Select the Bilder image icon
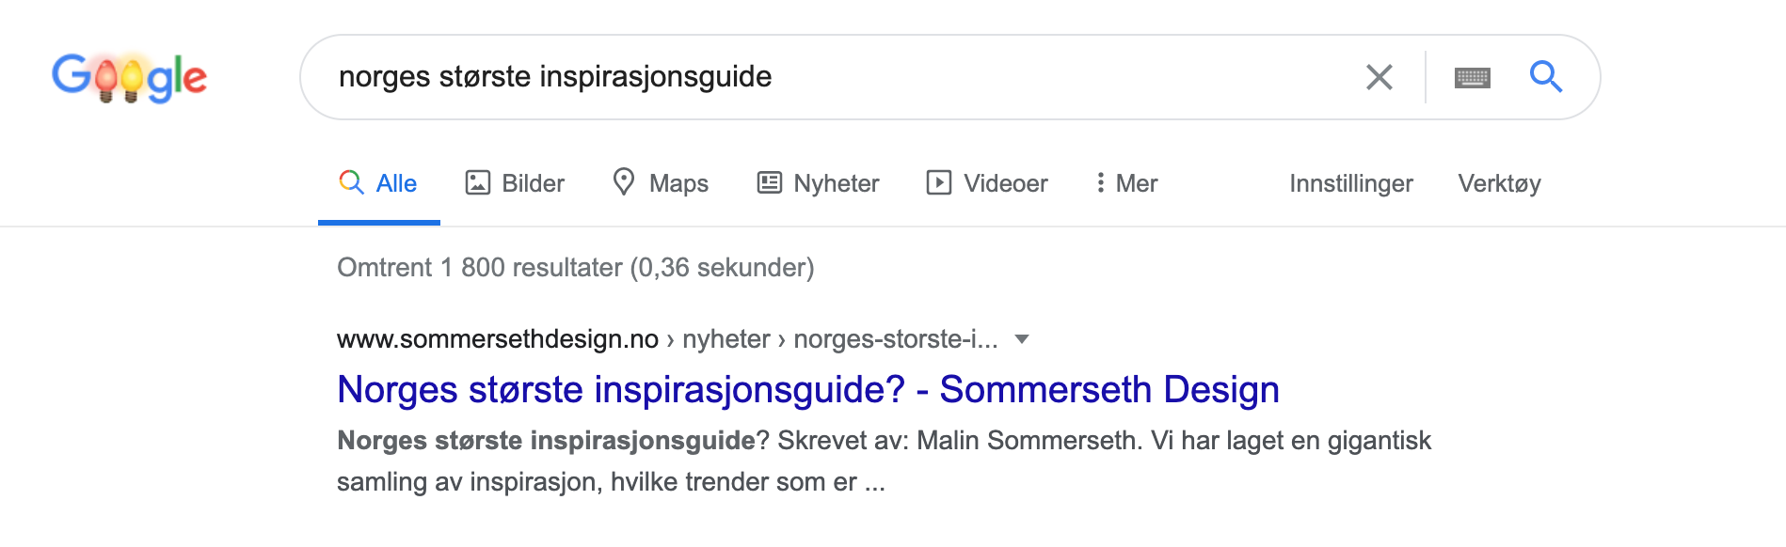Image resolution: width=1786 pixels, height=547 pixels. coord(478,182)
